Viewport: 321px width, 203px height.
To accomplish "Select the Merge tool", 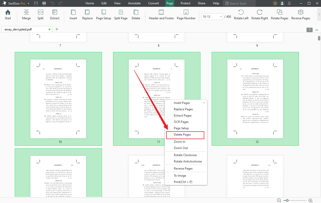I will pyautogui.click(x=26, y=15).
